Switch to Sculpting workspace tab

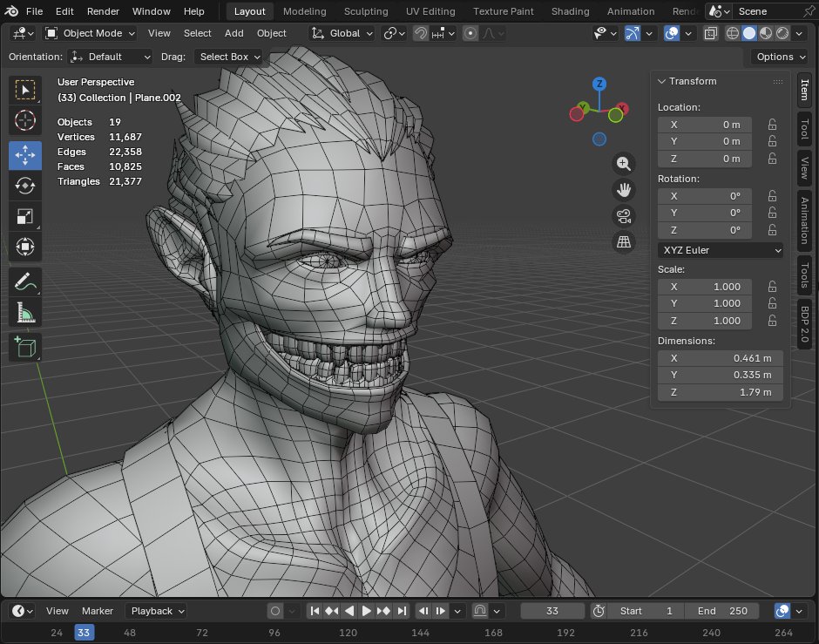click(366, 11)
